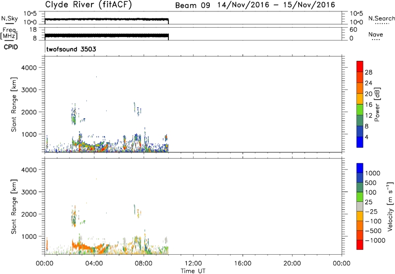This screenshot has height=274, width=395.
Task: Click the 'Beam 09' label in the header
Action: pyautogui.click(x=193, y=5)
